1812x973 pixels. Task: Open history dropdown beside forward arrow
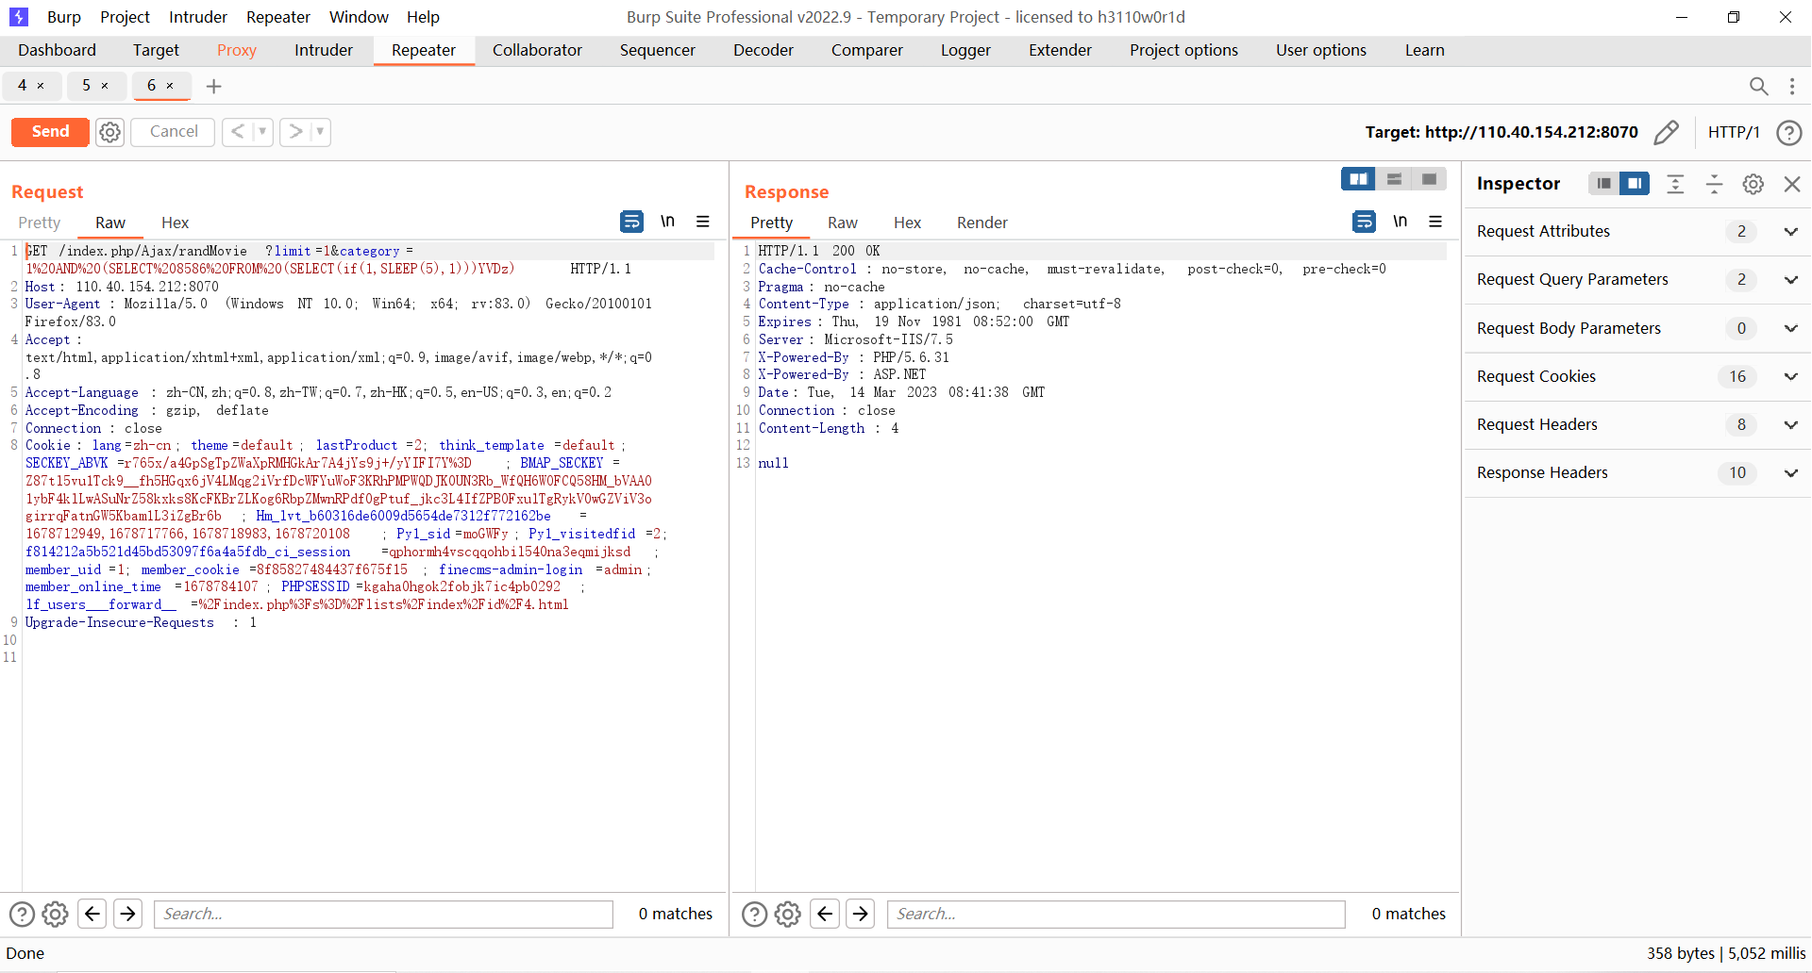point(321,132)
